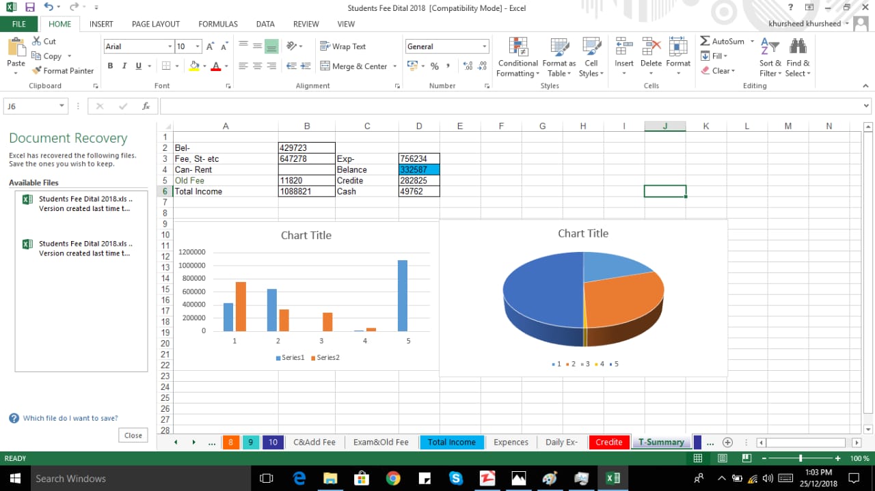Open the General number format dropdown

[x=485, y=46]
